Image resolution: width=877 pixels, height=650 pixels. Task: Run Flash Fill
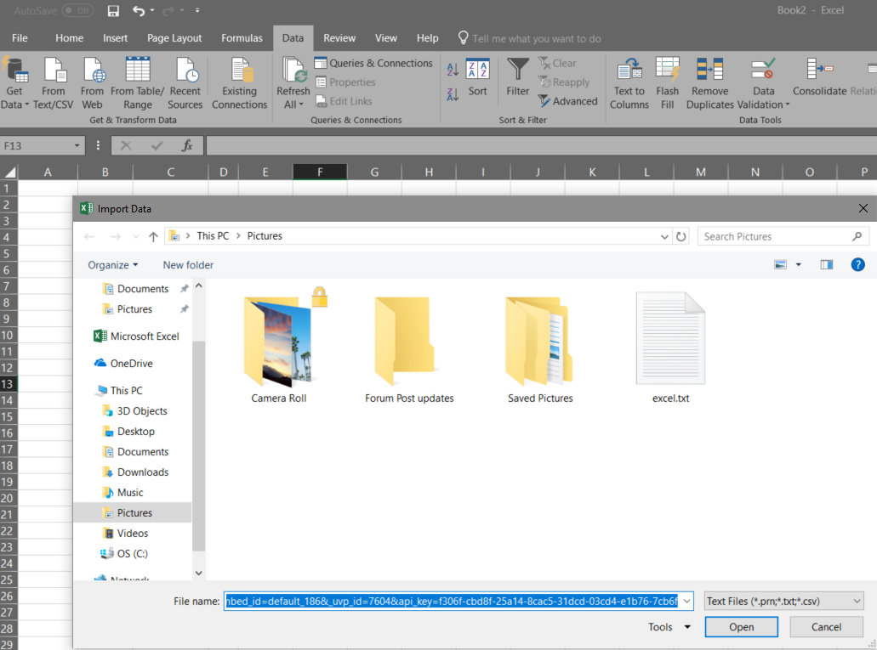(x=667, y=82)
